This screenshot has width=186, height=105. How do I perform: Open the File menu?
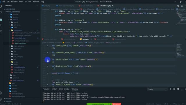tap(4, 2)
